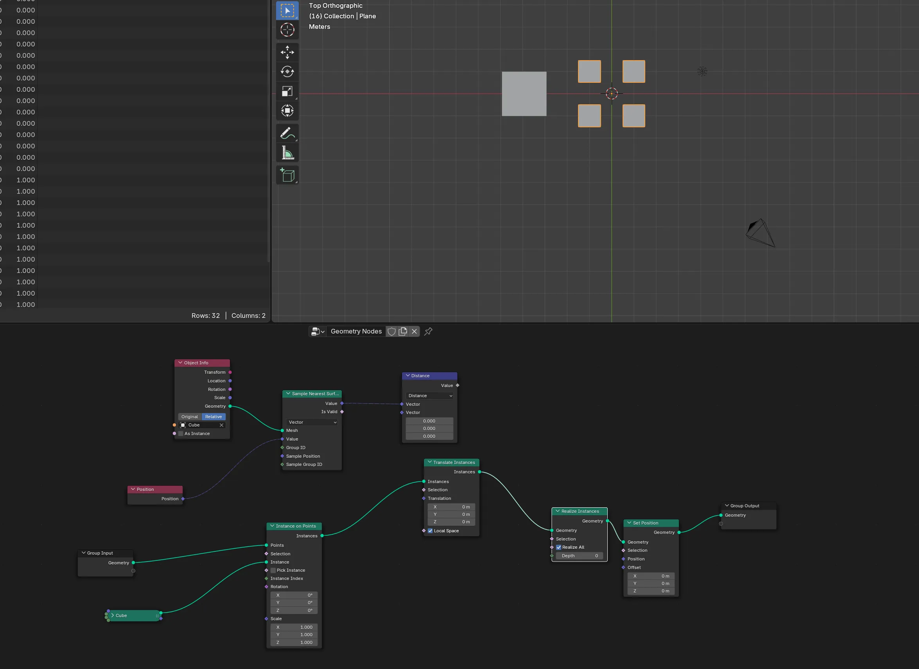This screenshot has width=919, height=669.
Task: Click the Columns: 2 status text
Action: 248,316
